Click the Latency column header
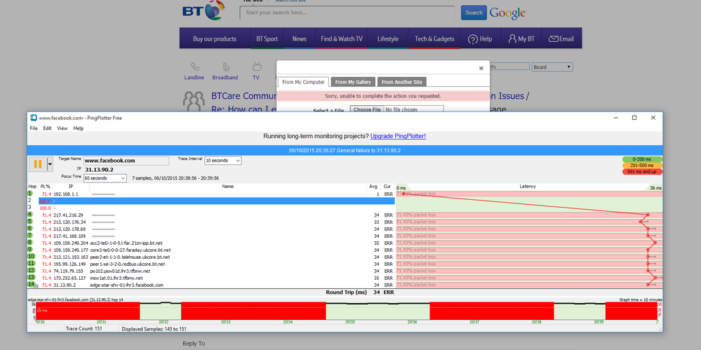This screenshot has height=350, width=701. point(528,187)
